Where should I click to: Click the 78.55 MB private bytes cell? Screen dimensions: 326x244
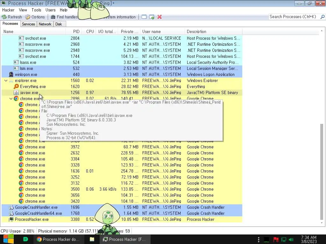click(x=130, y=92)
